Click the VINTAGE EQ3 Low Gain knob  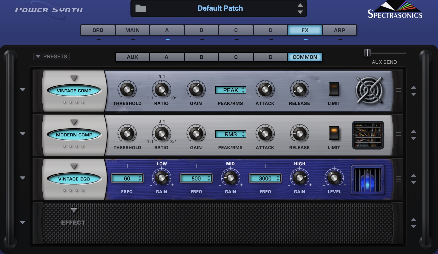[x=161, y=178]
